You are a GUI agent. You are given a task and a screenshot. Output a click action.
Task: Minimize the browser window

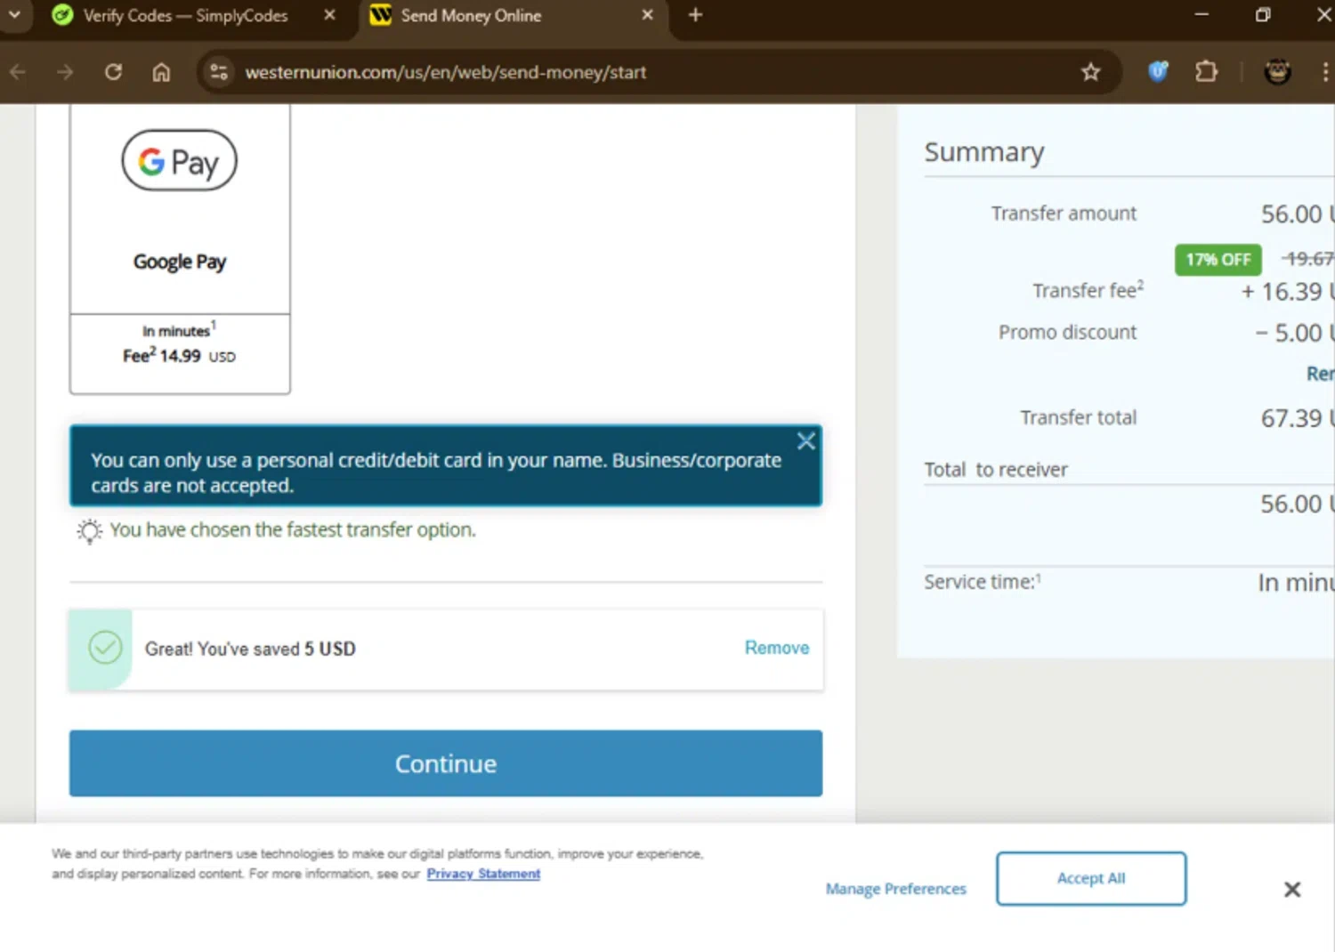pyautogui.click(x=1201, y=15)
